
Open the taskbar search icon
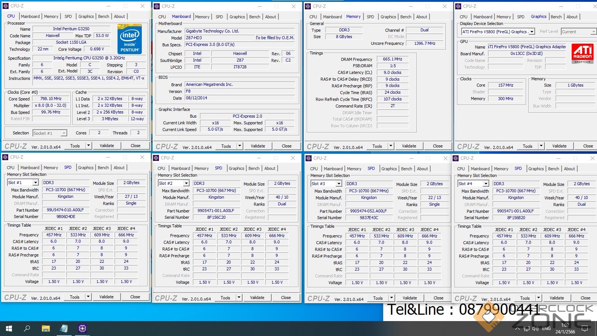(27, 329)
